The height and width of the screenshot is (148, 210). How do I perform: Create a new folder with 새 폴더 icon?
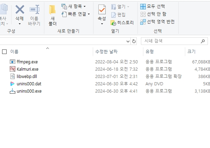(52, 10)
